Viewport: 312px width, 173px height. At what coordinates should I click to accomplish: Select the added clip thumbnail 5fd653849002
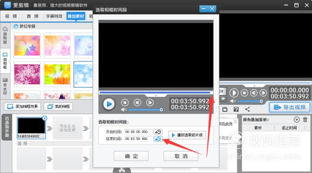pyautogui.click(x=31, y=128)
